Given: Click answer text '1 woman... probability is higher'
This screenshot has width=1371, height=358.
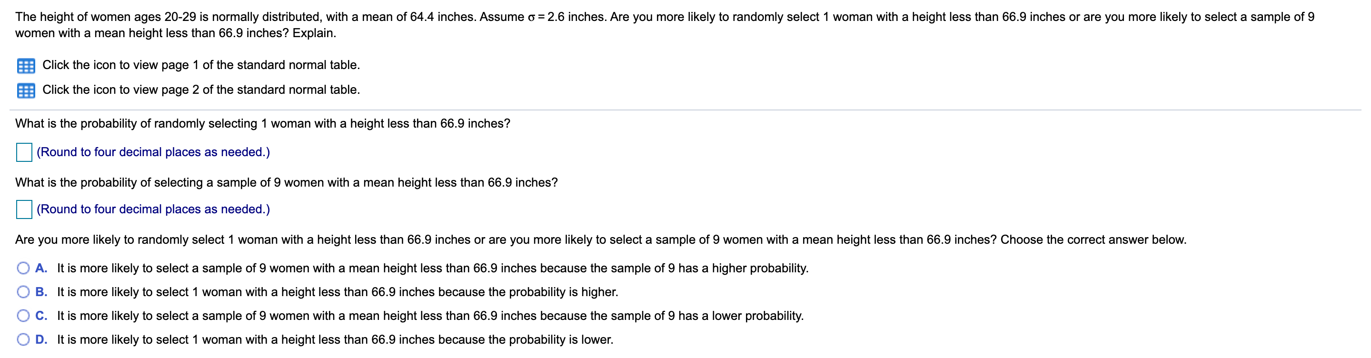Looking at the screenshot, I should tap(338, 292).
